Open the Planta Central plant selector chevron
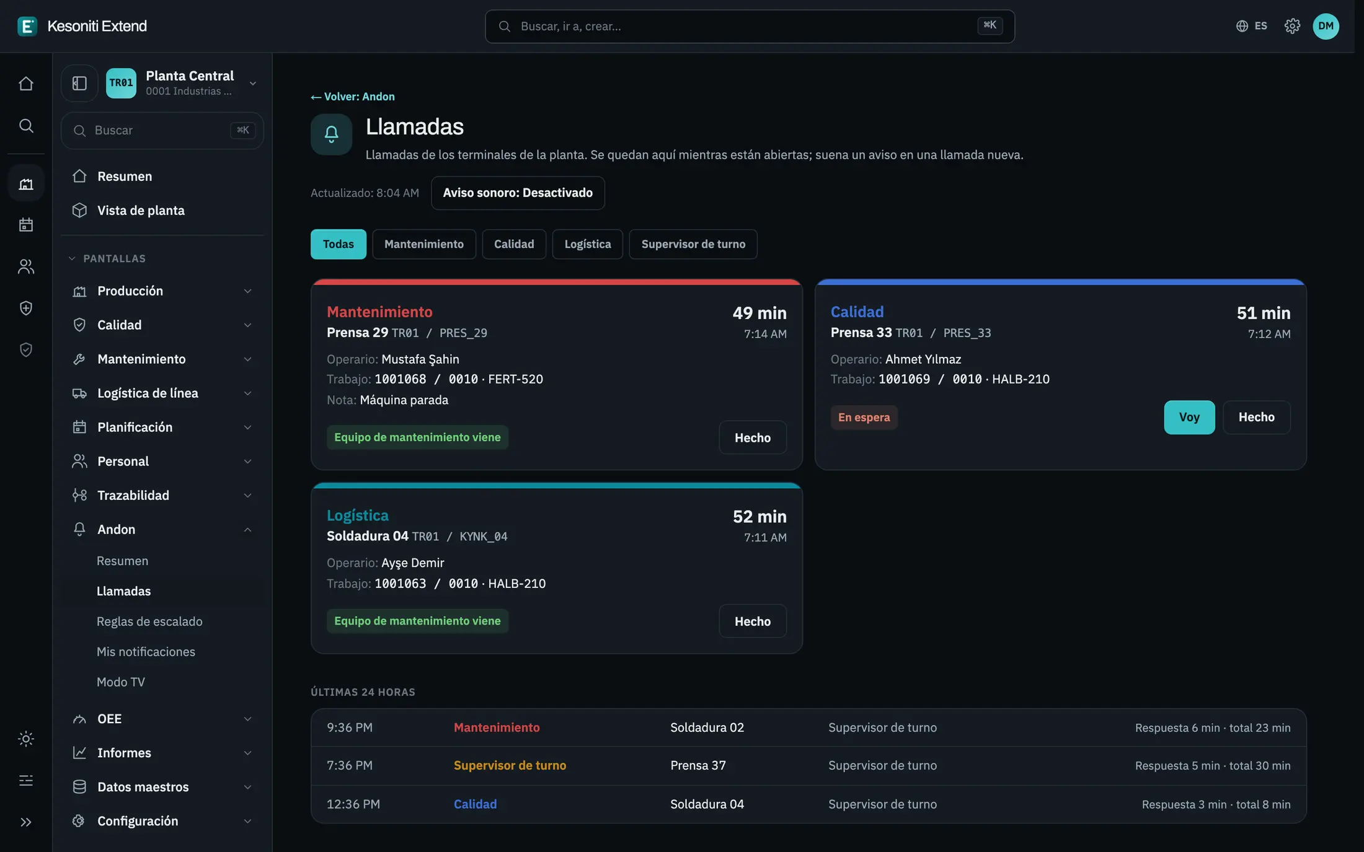Viewport: 1364px width, 852px height. click(253, 83)
